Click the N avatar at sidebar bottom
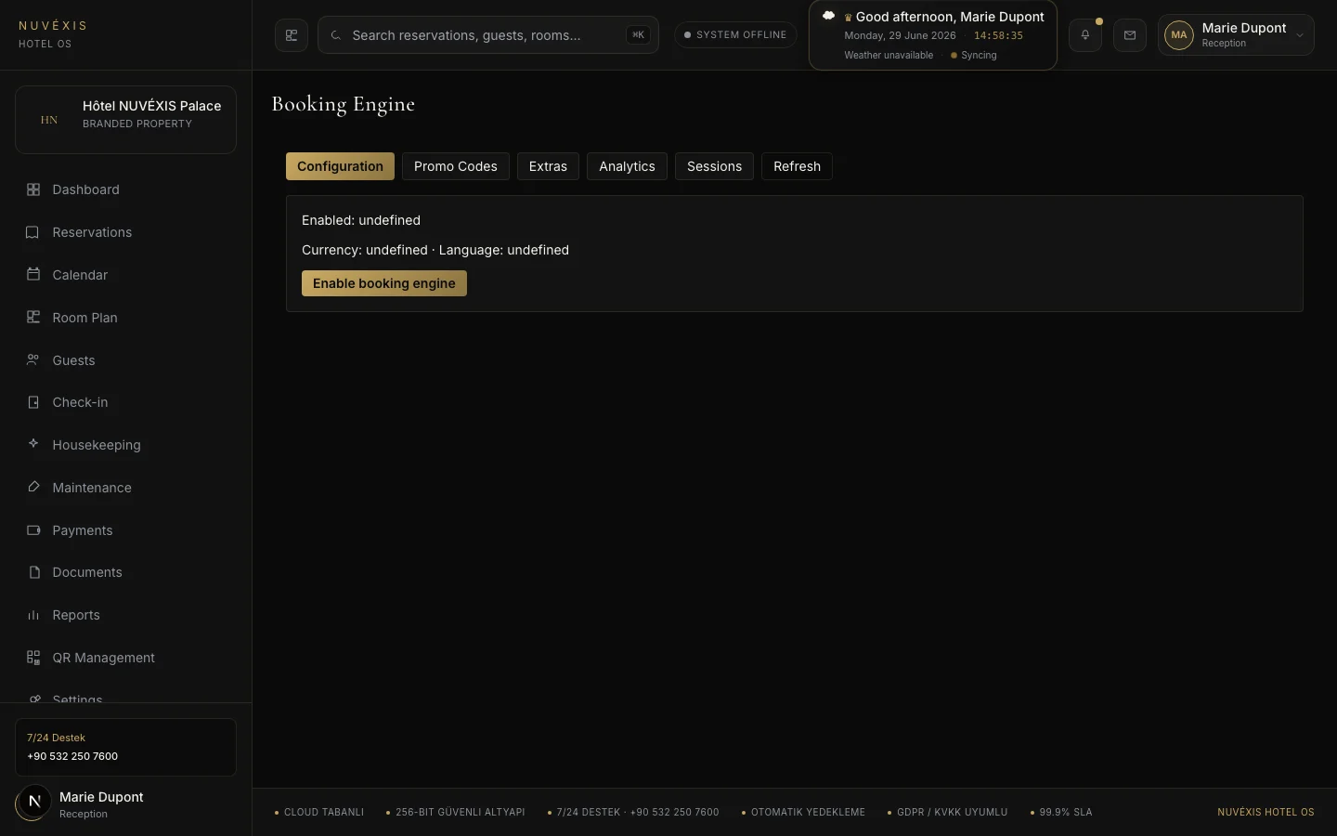This screenshot has width=1337, height=836. (34, 802)
